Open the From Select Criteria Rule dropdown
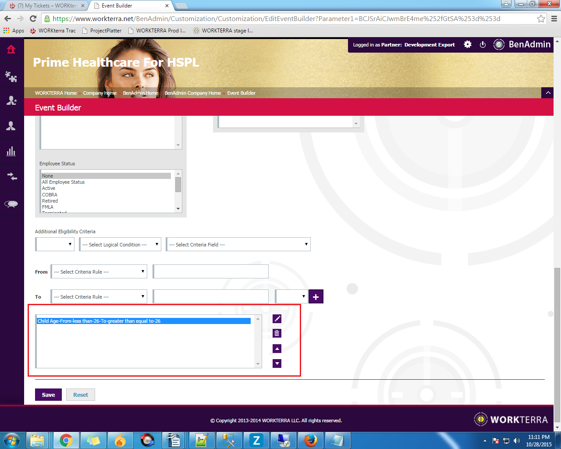 pyautogui.click(x=99, y=271)
